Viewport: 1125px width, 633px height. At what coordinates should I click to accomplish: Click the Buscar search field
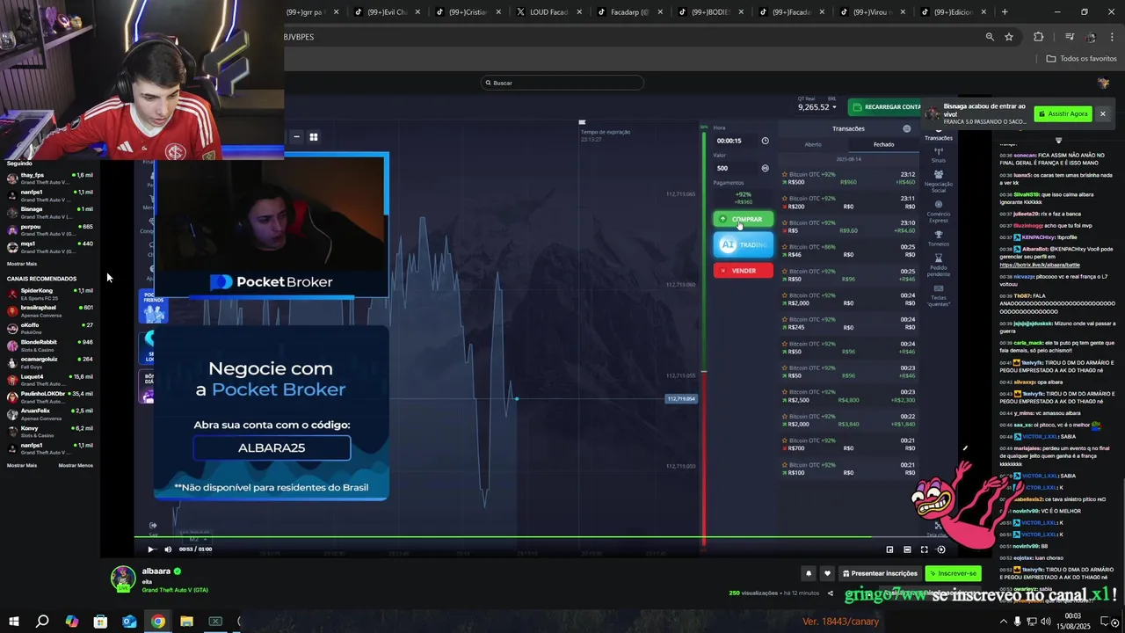[x=562, y=83]
